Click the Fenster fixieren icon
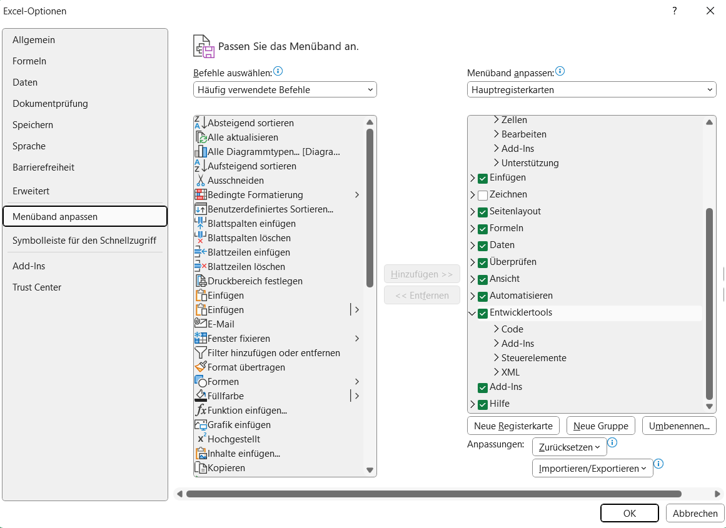This screenshot has height=528, width=726. pos(201,338)
